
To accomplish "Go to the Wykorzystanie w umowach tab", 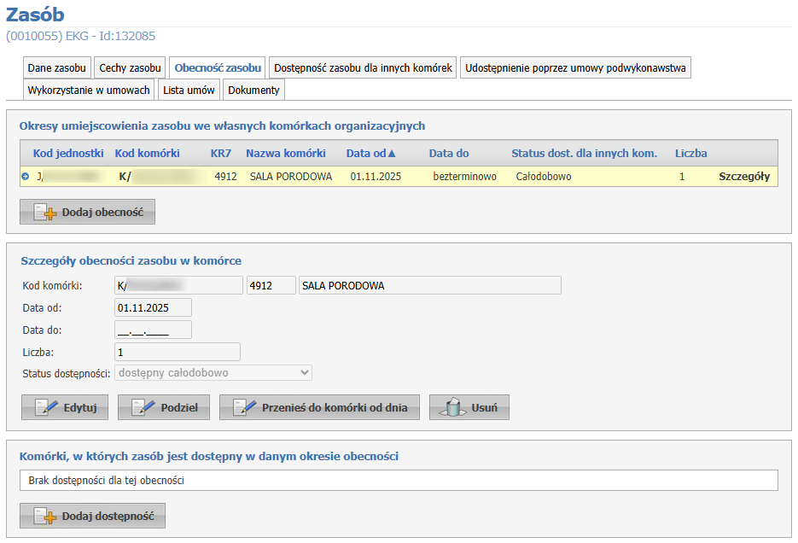I will [x=89, y=90].
